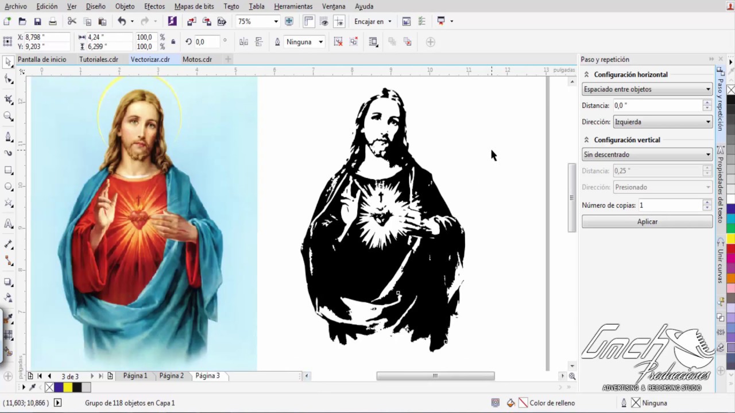The image size is (735, 413).
Task: Select the Ellipse tool
Action: tap(9, 187)
